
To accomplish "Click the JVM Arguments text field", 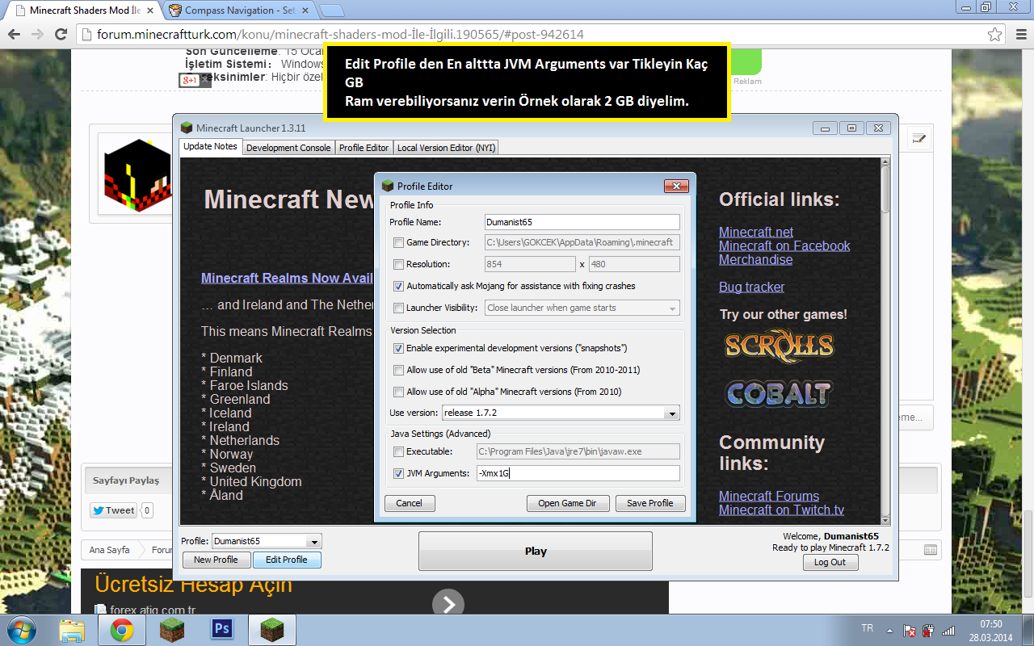I will 577,473.
